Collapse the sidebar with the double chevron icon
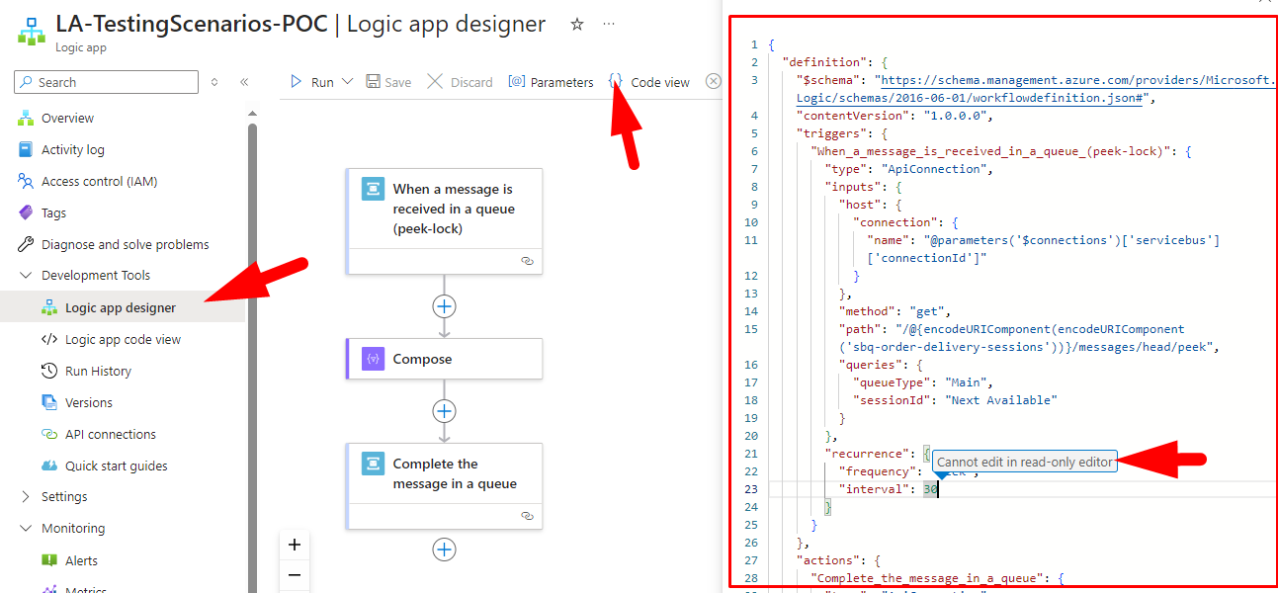The width and height of the screenshot is (1278, 593). coord(244,82)
